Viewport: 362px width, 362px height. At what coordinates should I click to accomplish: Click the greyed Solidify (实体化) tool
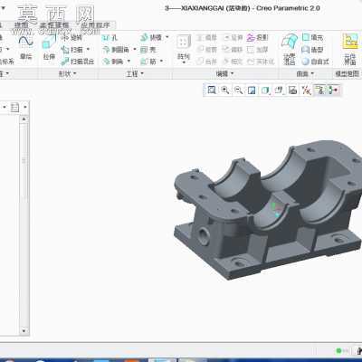(x=261, y=62)
